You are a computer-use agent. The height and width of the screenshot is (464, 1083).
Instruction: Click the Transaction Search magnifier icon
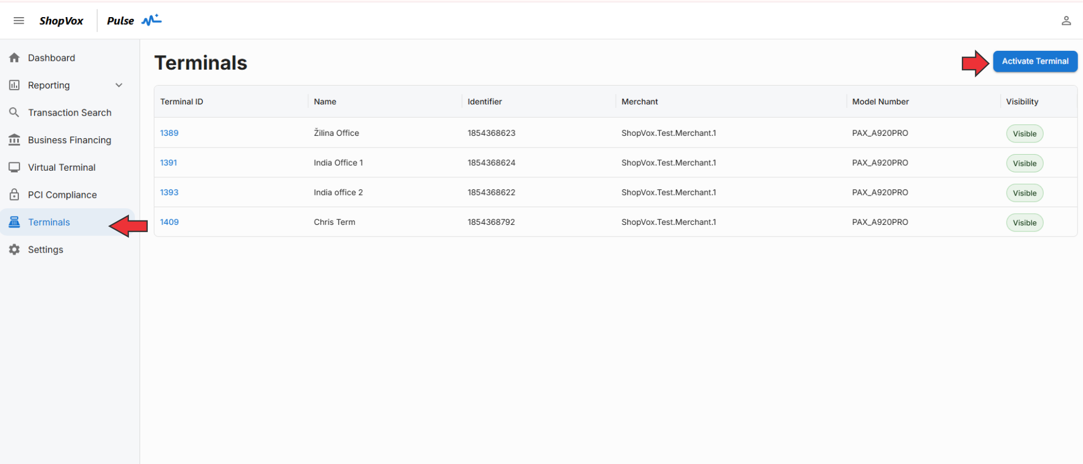[x=14, y=113]
